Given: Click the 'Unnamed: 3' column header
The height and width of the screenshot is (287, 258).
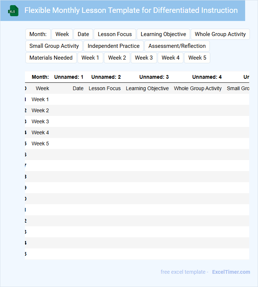Looking at the screenshot, I should pos(154,77).
